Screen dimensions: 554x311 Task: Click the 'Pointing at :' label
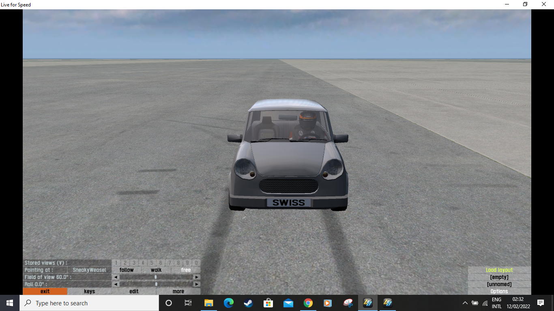click(x=39, y=270)
